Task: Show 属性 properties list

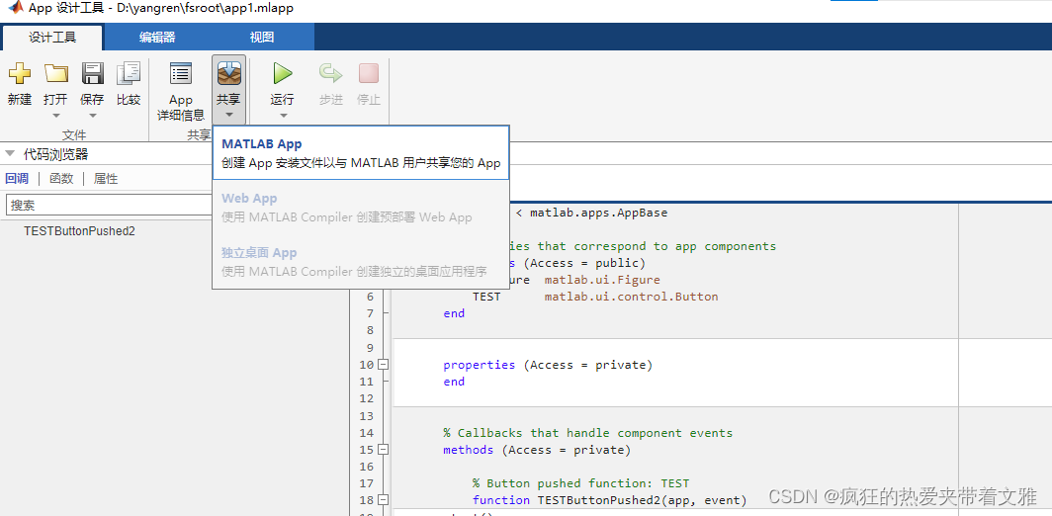Action: coord(106,179)
